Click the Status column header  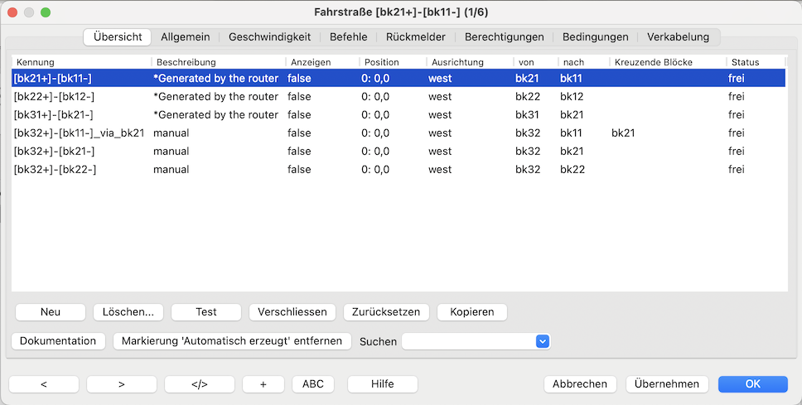coord(754,62)
